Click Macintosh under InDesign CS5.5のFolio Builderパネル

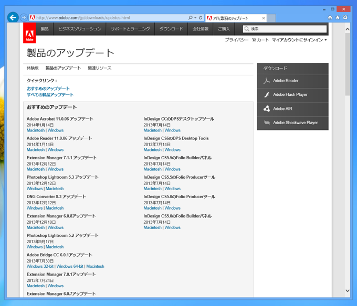152,169
